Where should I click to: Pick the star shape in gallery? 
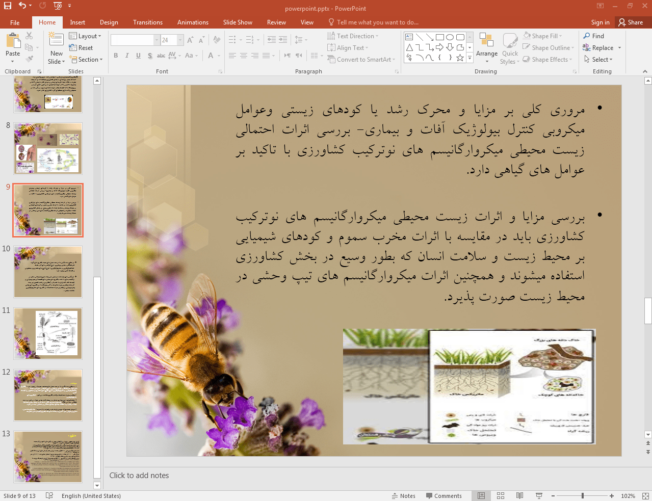[x=460, y=58]
